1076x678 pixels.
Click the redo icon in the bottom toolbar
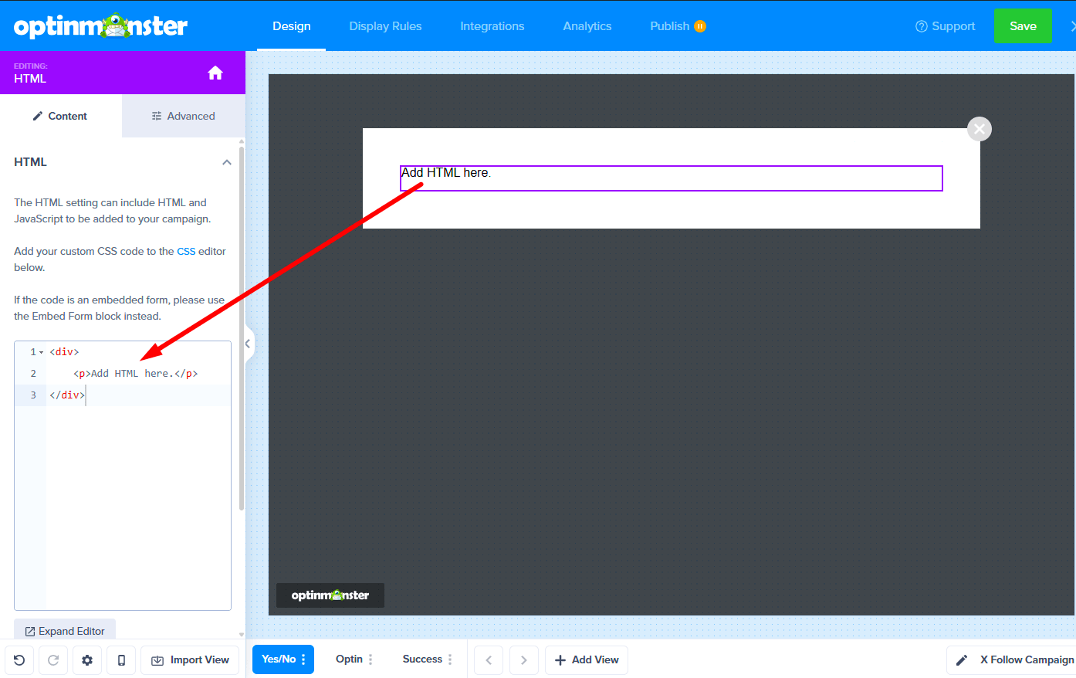(53, 660)
